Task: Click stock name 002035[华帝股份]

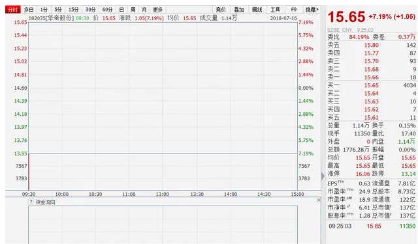Action: (51, 18)
